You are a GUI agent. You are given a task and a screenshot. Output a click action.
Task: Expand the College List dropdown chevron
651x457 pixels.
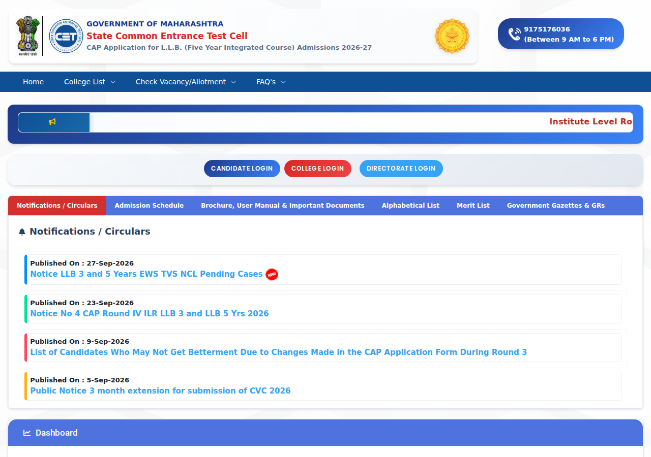[113, 82]
